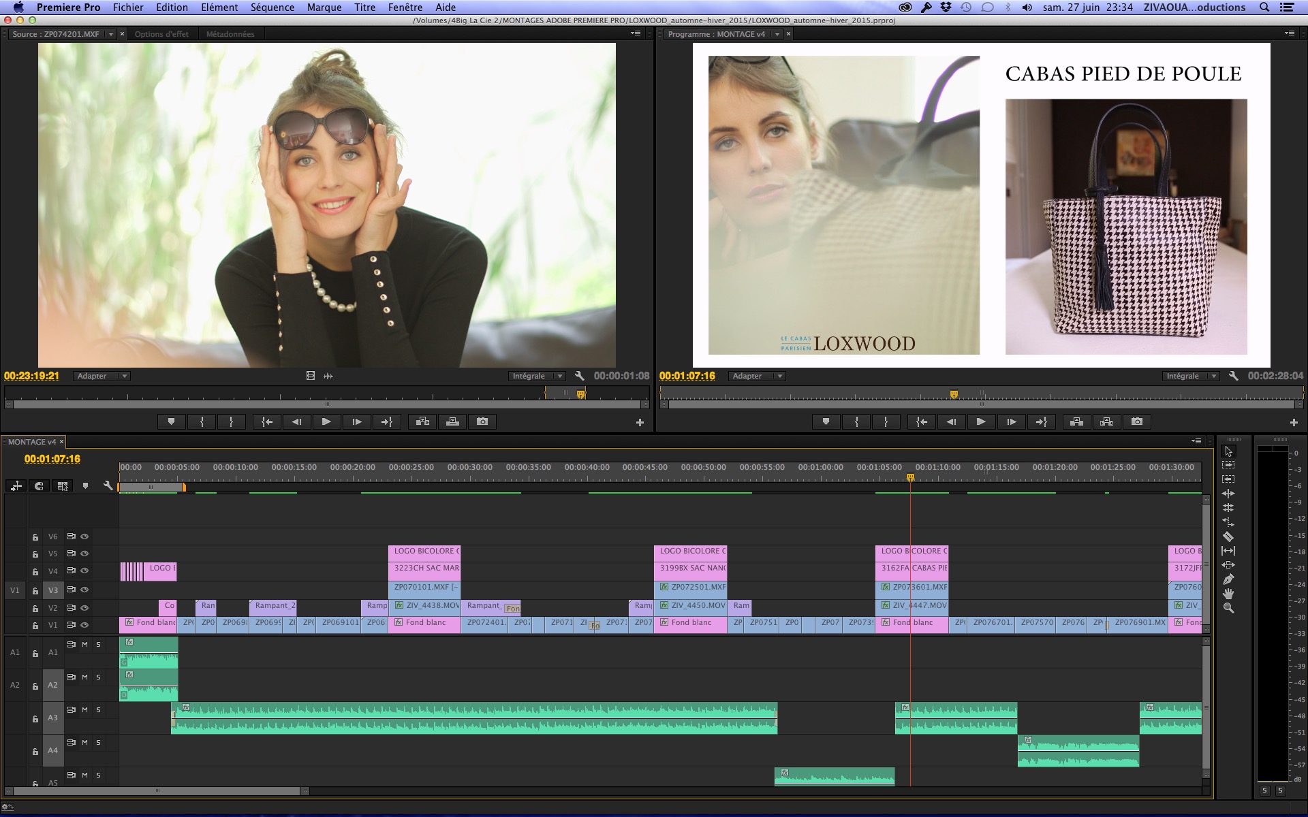Toggle snap magnet in timeline
Viewport: 1308px width, 817px height.
39,485
